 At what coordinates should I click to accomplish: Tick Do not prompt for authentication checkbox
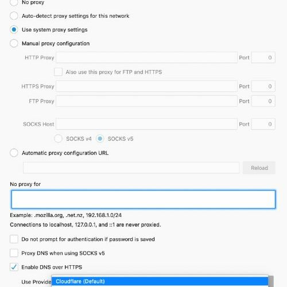click(x=14, y=239)
